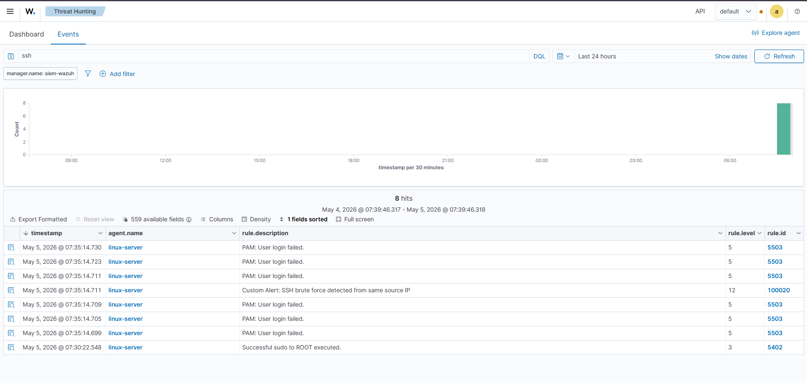Click rule level value 12
The image size is (807, 383).
click(x=732, y=290)
